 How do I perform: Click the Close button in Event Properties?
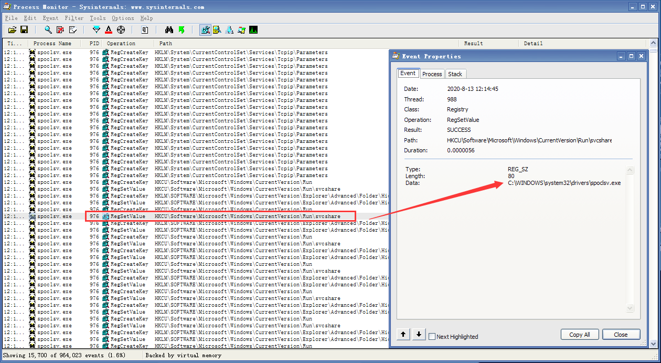(621, 335)
